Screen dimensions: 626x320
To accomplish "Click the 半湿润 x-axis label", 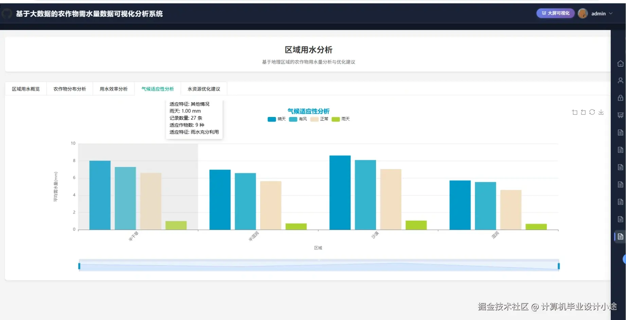I will [253, 236].
